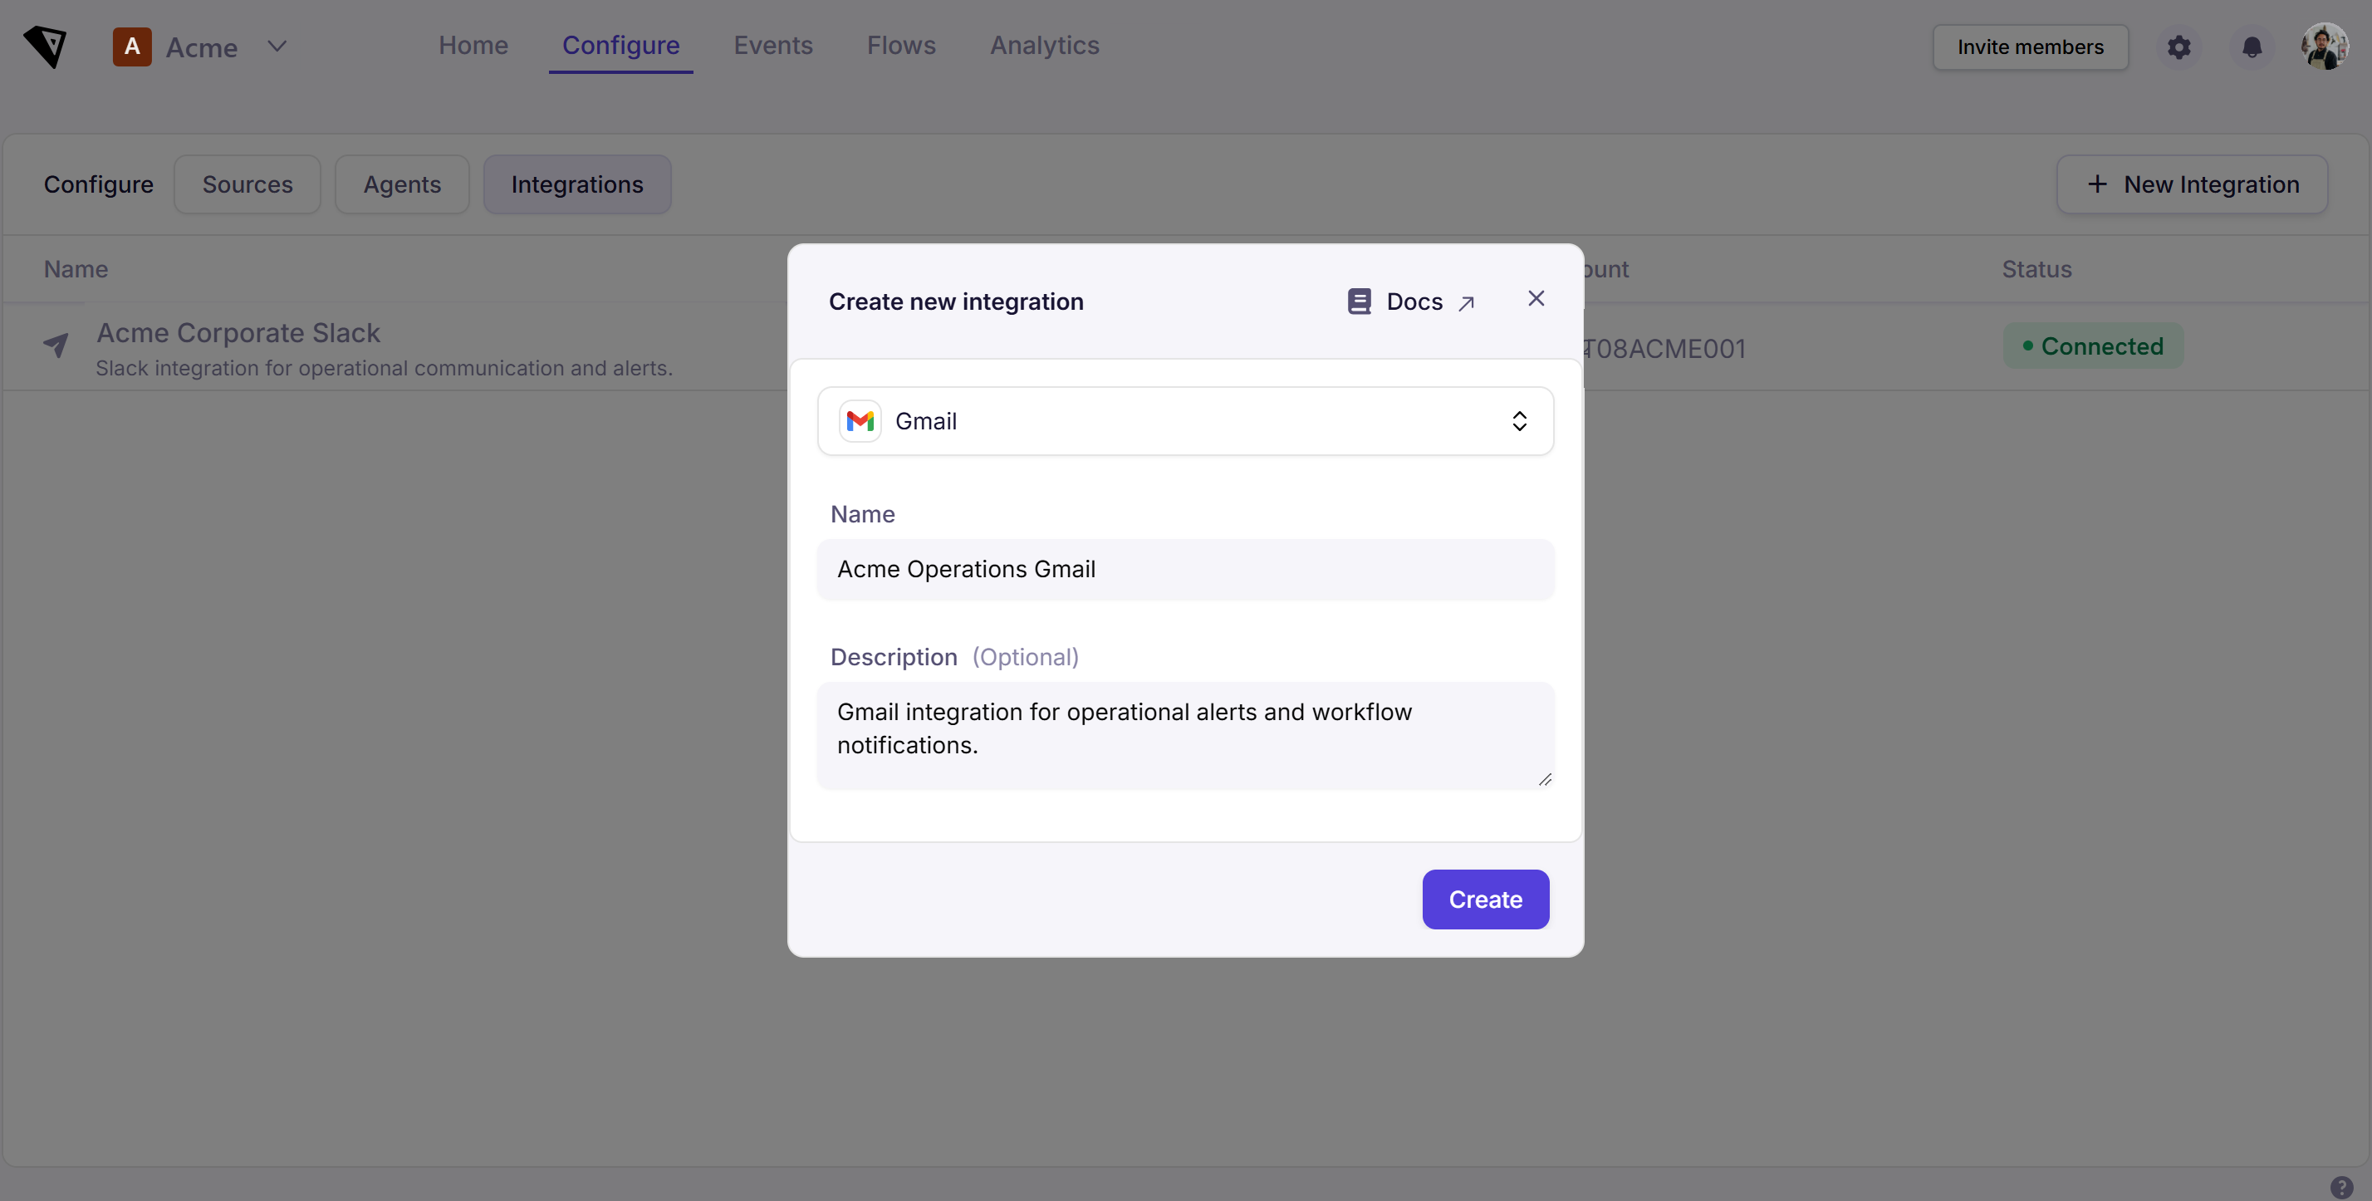
Task: Click the Slack integration description text
Action: coord(384,367)
